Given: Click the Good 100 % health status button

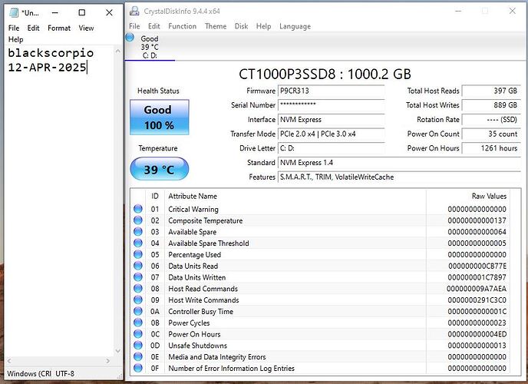Looking at the screenshot, I should coord(160,118).
